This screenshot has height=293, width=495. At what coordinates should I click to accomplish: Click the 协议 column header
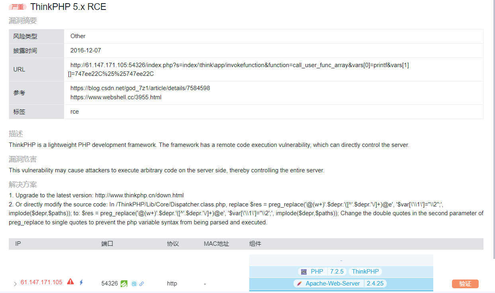pos(173,244)
